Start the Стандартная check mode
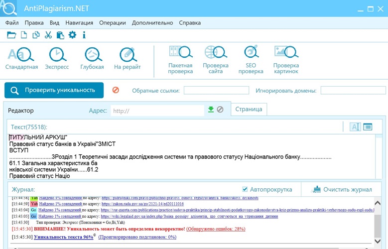 (21, 58)
